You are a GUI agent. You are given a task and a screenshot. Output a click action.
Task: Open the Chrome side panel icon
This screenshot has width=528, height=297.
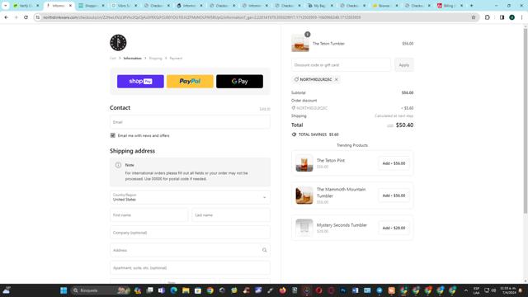502,17
